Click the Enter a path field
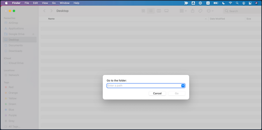Screen dimensions: 262x130 [x=144, y=86]
